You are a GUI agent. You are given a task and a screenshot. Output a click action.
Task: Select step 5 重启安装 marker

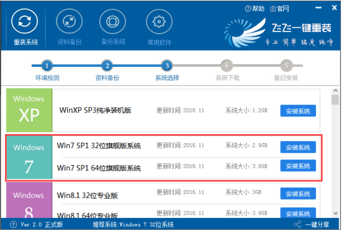click(287, 65)
